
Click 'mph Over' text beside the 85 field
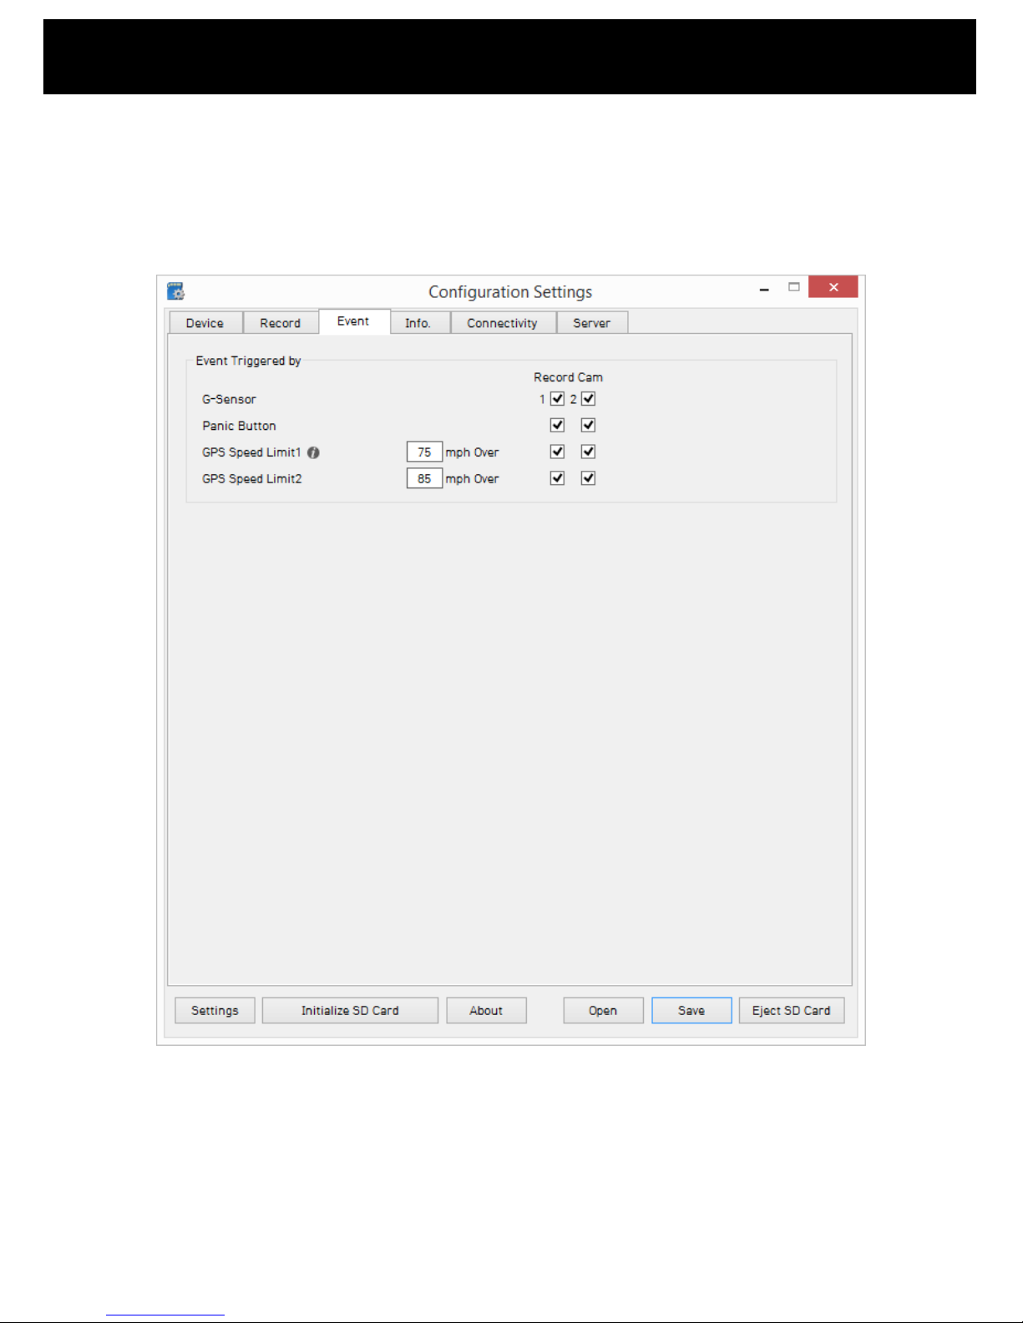[472, 479]
